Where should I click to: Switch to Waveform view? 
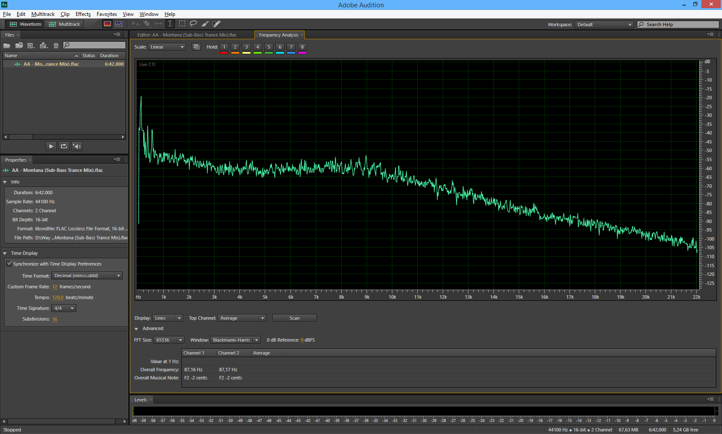(x=25, y=24)
